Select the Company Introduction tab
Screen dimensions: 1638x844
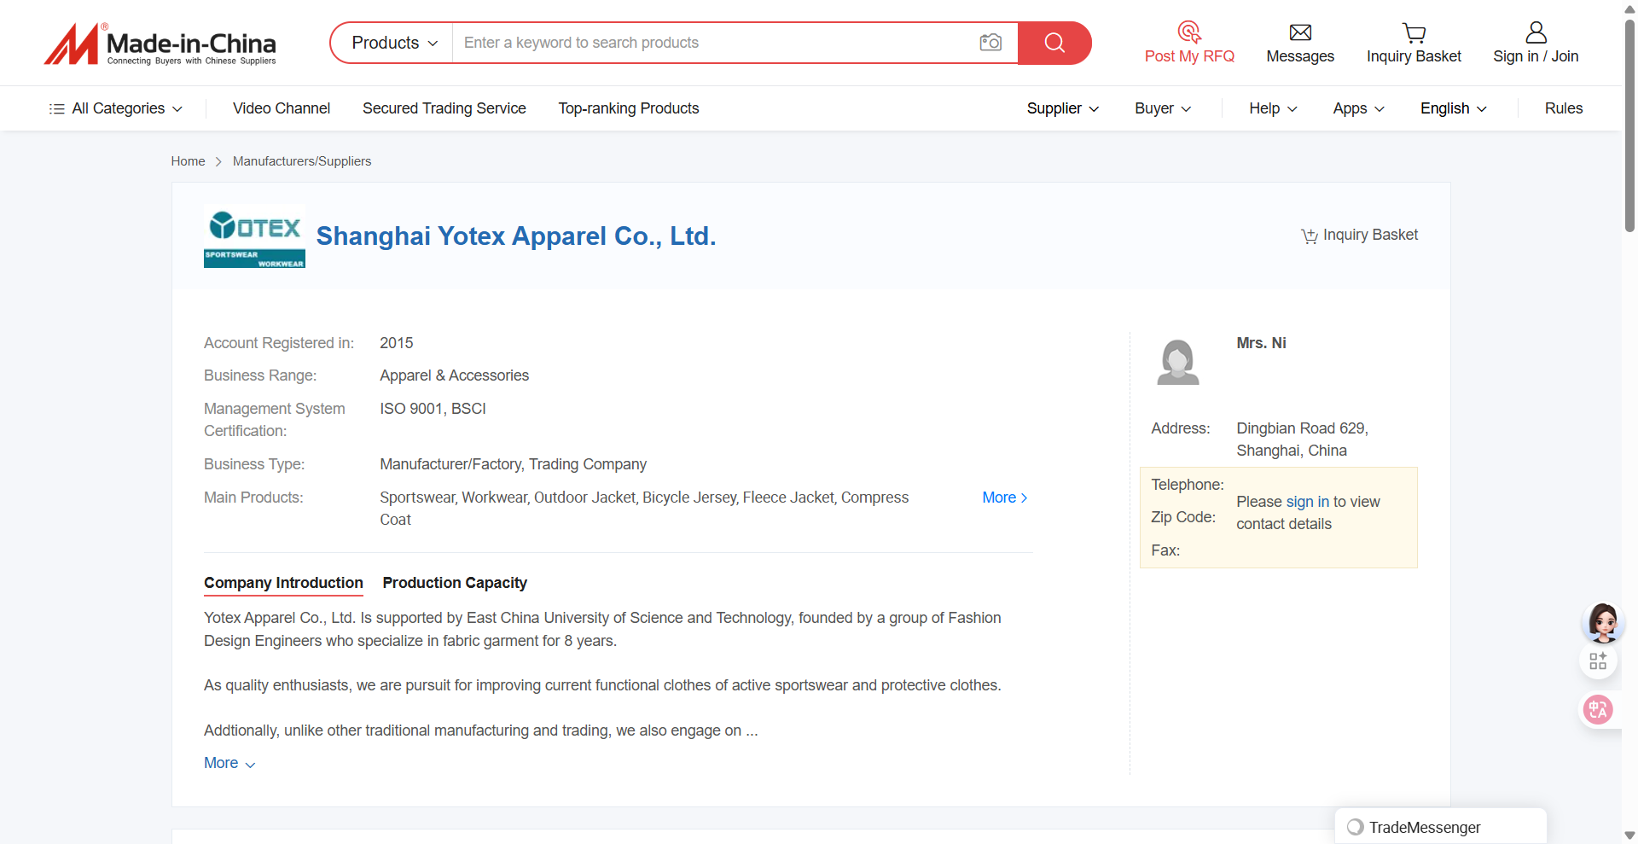283,583
